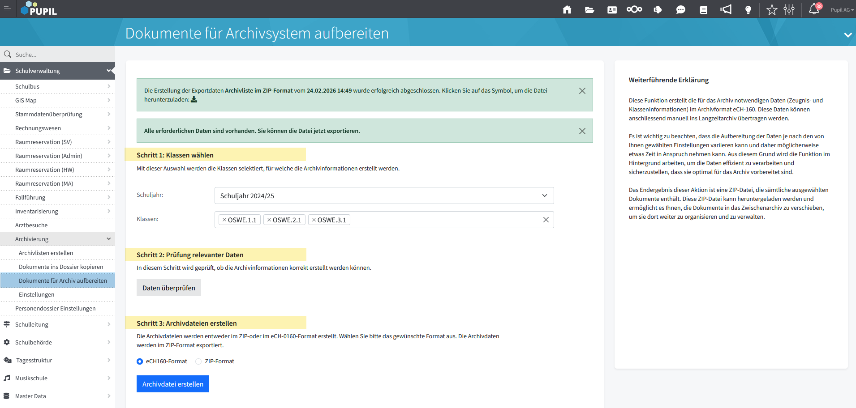The width and height of the screenshot is (856, 408).
Task: Open the favorites star icon
Action: coord(771,9)
